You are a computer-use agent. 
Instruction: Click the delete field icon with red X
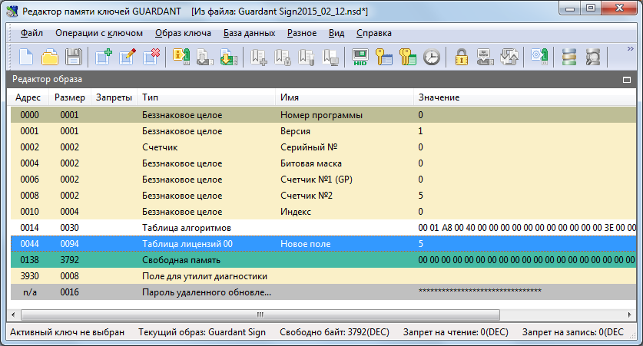coord(151,57)
